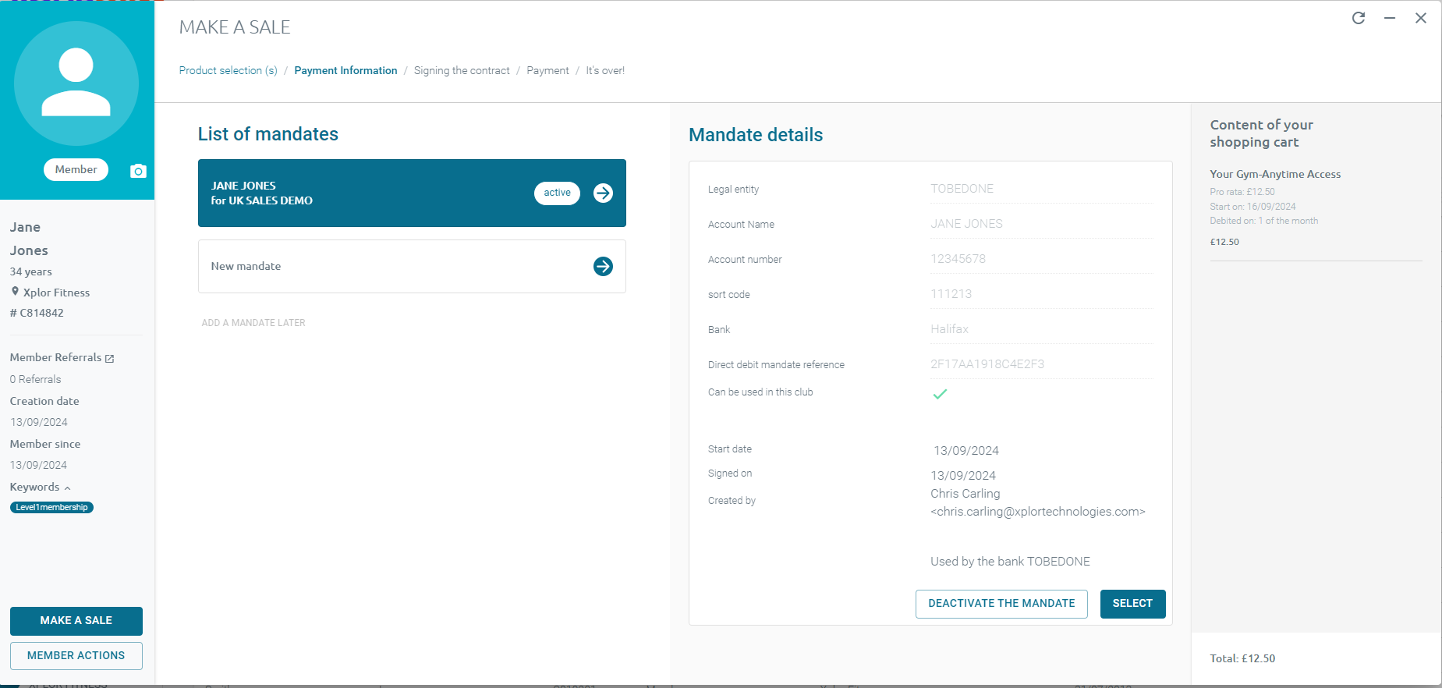Screen dimensions: 1442x688
Task: Select the It's over! breadcrumb step
Action: 605,70
